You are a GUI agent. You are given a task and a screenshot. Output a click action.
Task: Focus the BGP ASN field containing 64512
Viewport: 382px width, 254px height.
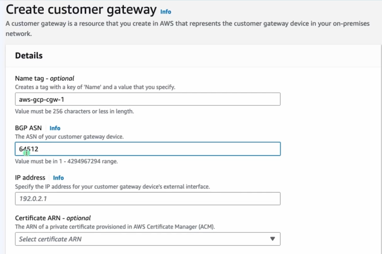[x=148, y=149]
